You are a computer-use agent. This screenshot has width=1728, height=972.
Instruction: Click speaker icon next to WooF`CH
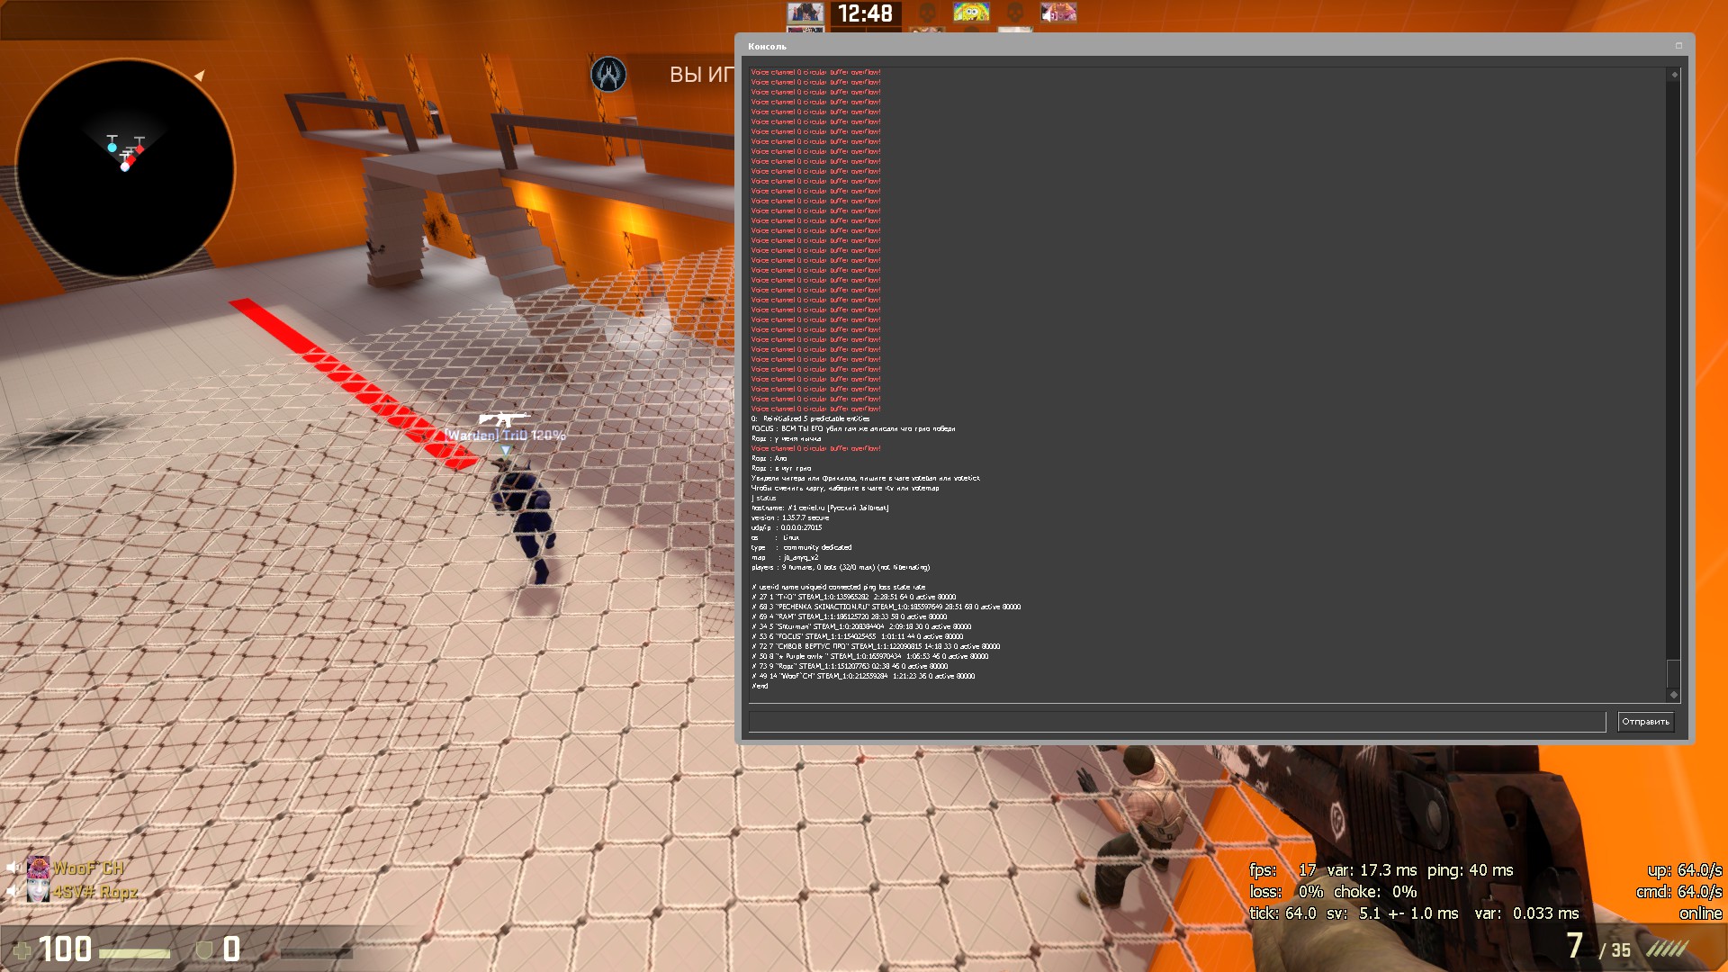13,868
